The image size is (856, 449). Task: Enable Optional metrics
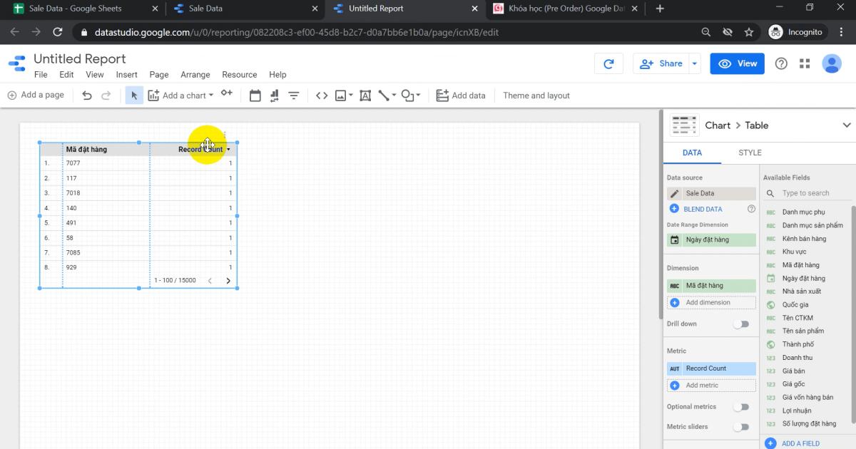(741, 406)
